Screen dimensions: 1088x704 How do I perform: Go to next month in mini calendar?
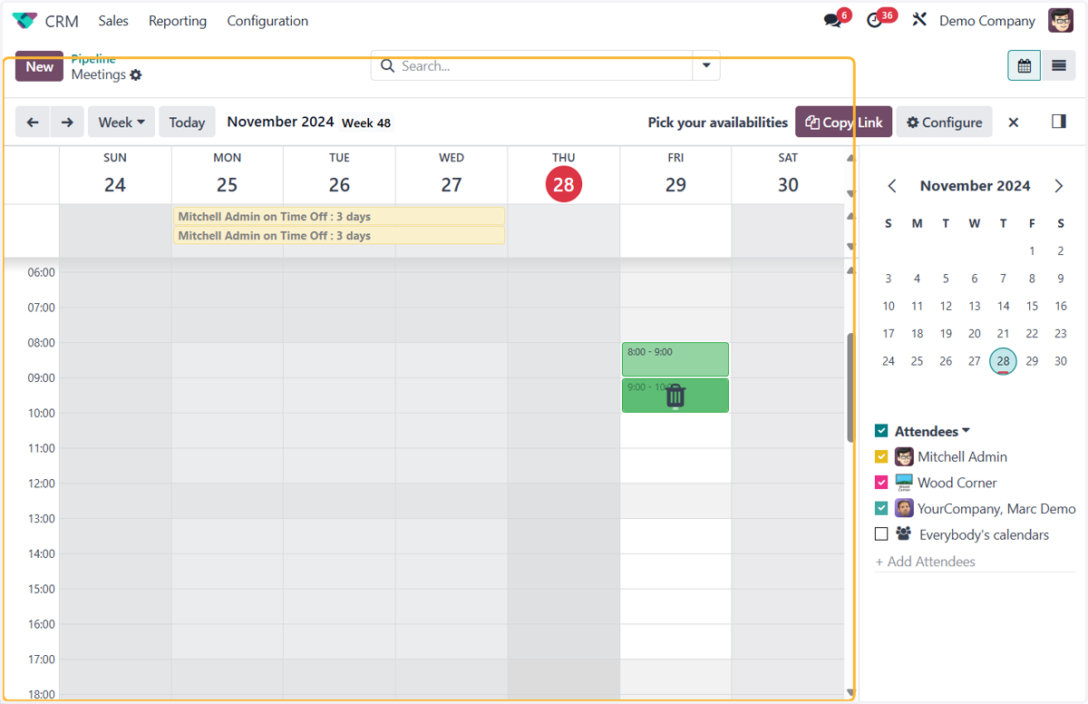pos(1059,186)
